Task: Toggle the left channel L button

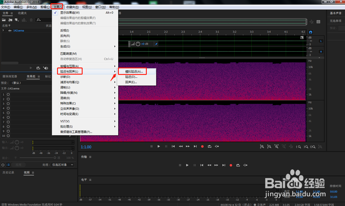Action: pos(321,41)
